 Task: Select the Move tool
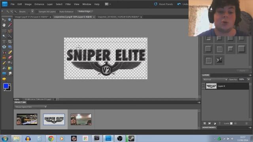click(4, 20)
